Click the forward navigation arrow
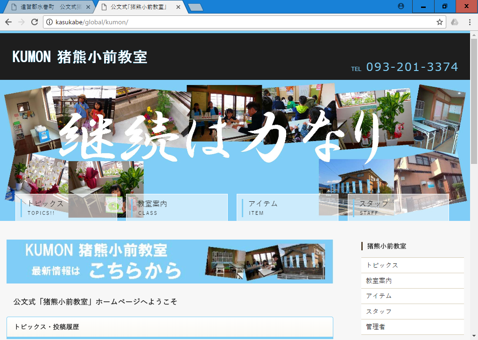 click(21, 22)
